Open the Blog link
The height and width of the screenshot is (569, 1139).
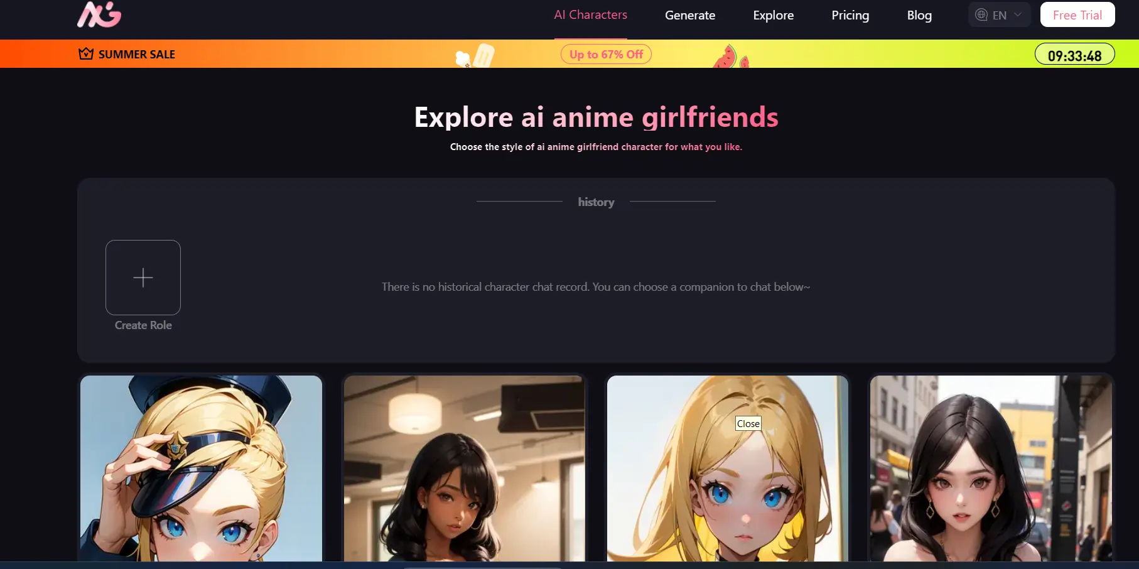(919, 15)
